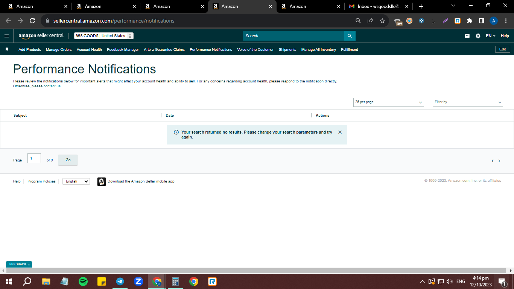Open the Chrome profile avatar A
514x289 pixels.
(494, 21)
